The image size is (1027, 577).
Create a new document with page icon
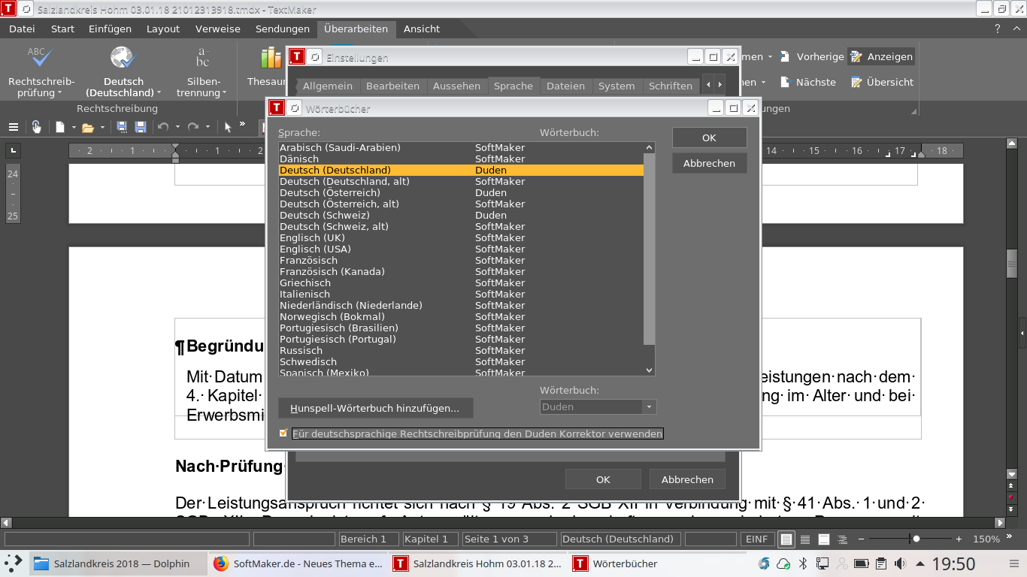coord(60,127)
